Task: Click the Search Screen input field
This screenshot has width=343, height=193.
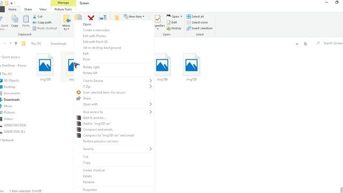Action: [329, 43]
